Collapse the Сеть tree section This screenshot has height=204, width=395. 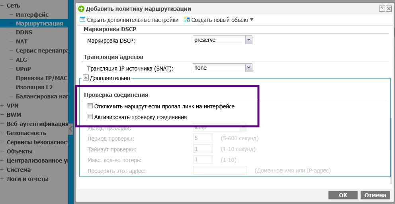coord(2,6)
